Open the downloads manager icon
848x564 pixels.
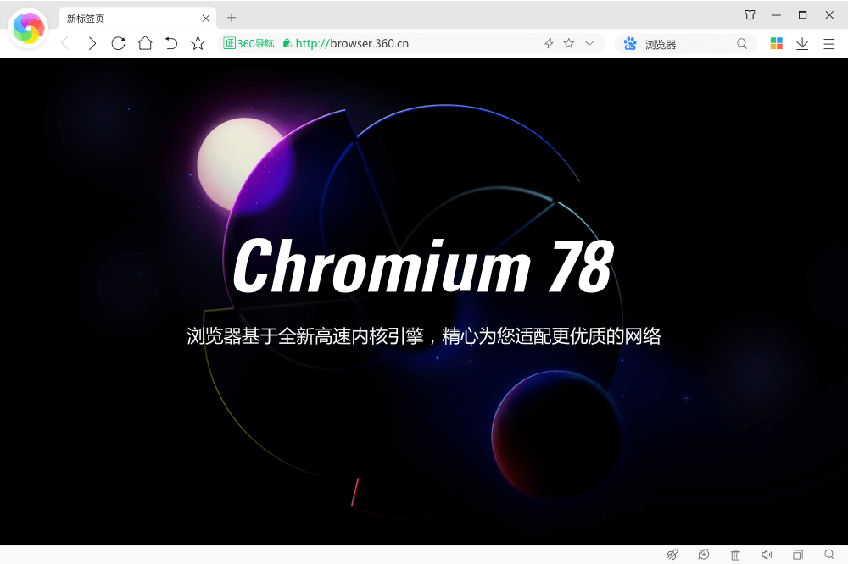[x=802, y=43]
